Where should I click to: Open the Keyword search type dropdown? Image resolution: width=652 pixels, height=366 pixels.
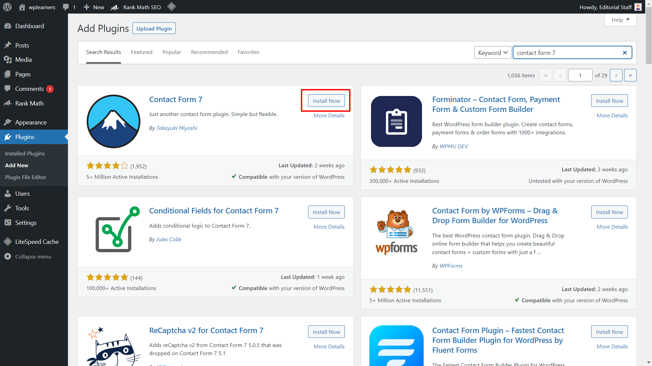(x=493, y=53)
